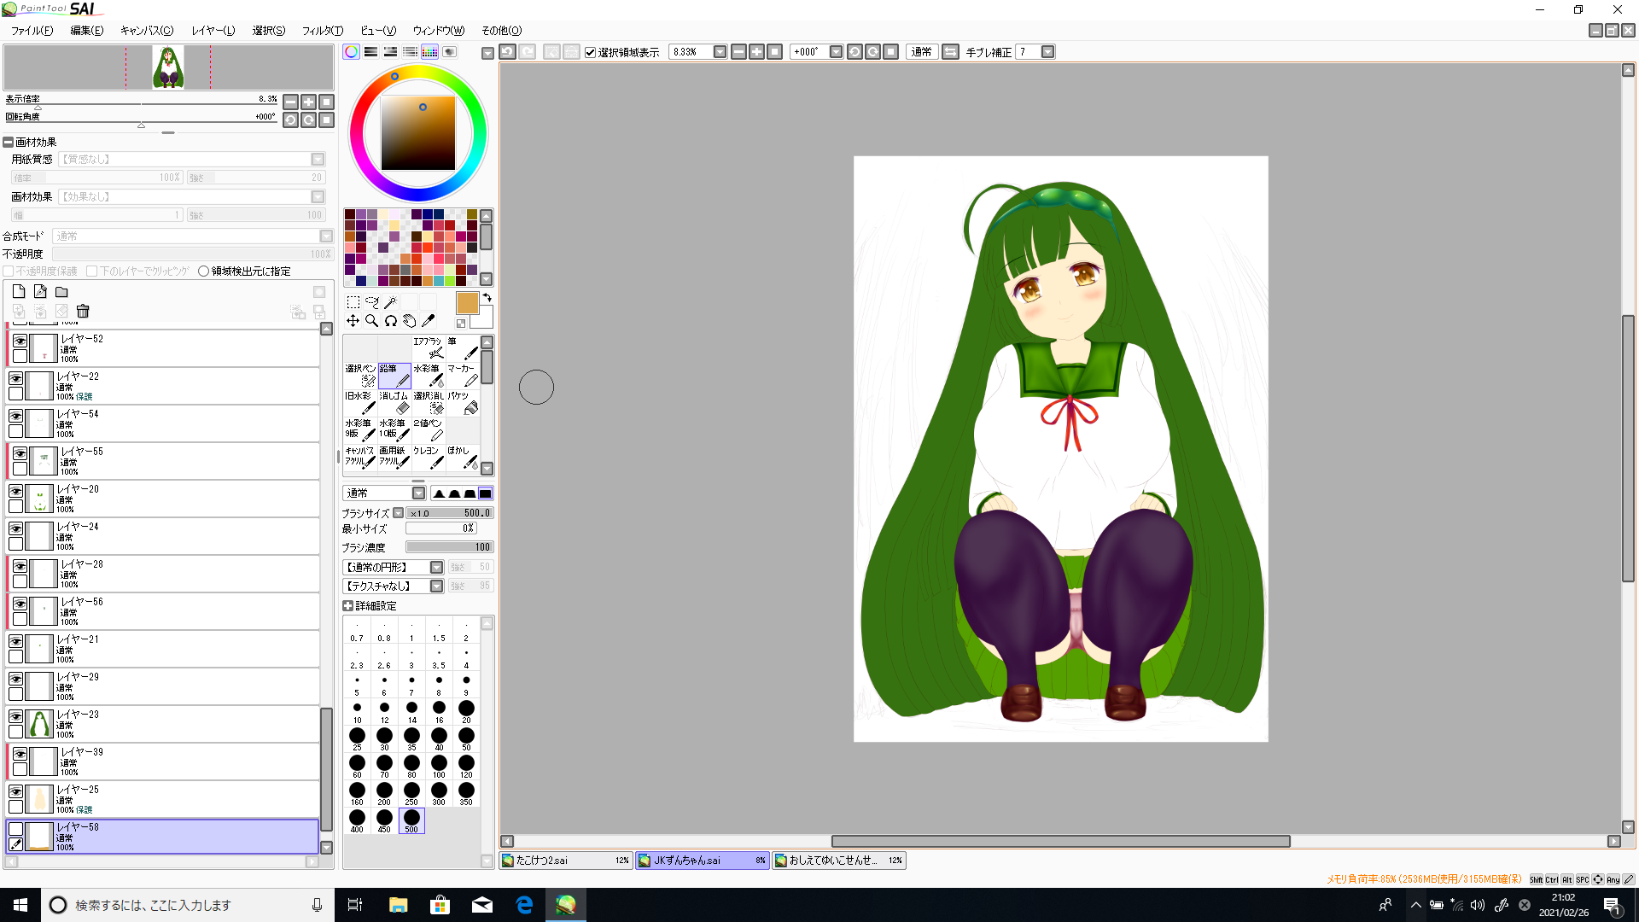This screenshot has height=922, width=1639.
Task: Open the レイヤー(L) menu
Action: [x=213, y=31]
